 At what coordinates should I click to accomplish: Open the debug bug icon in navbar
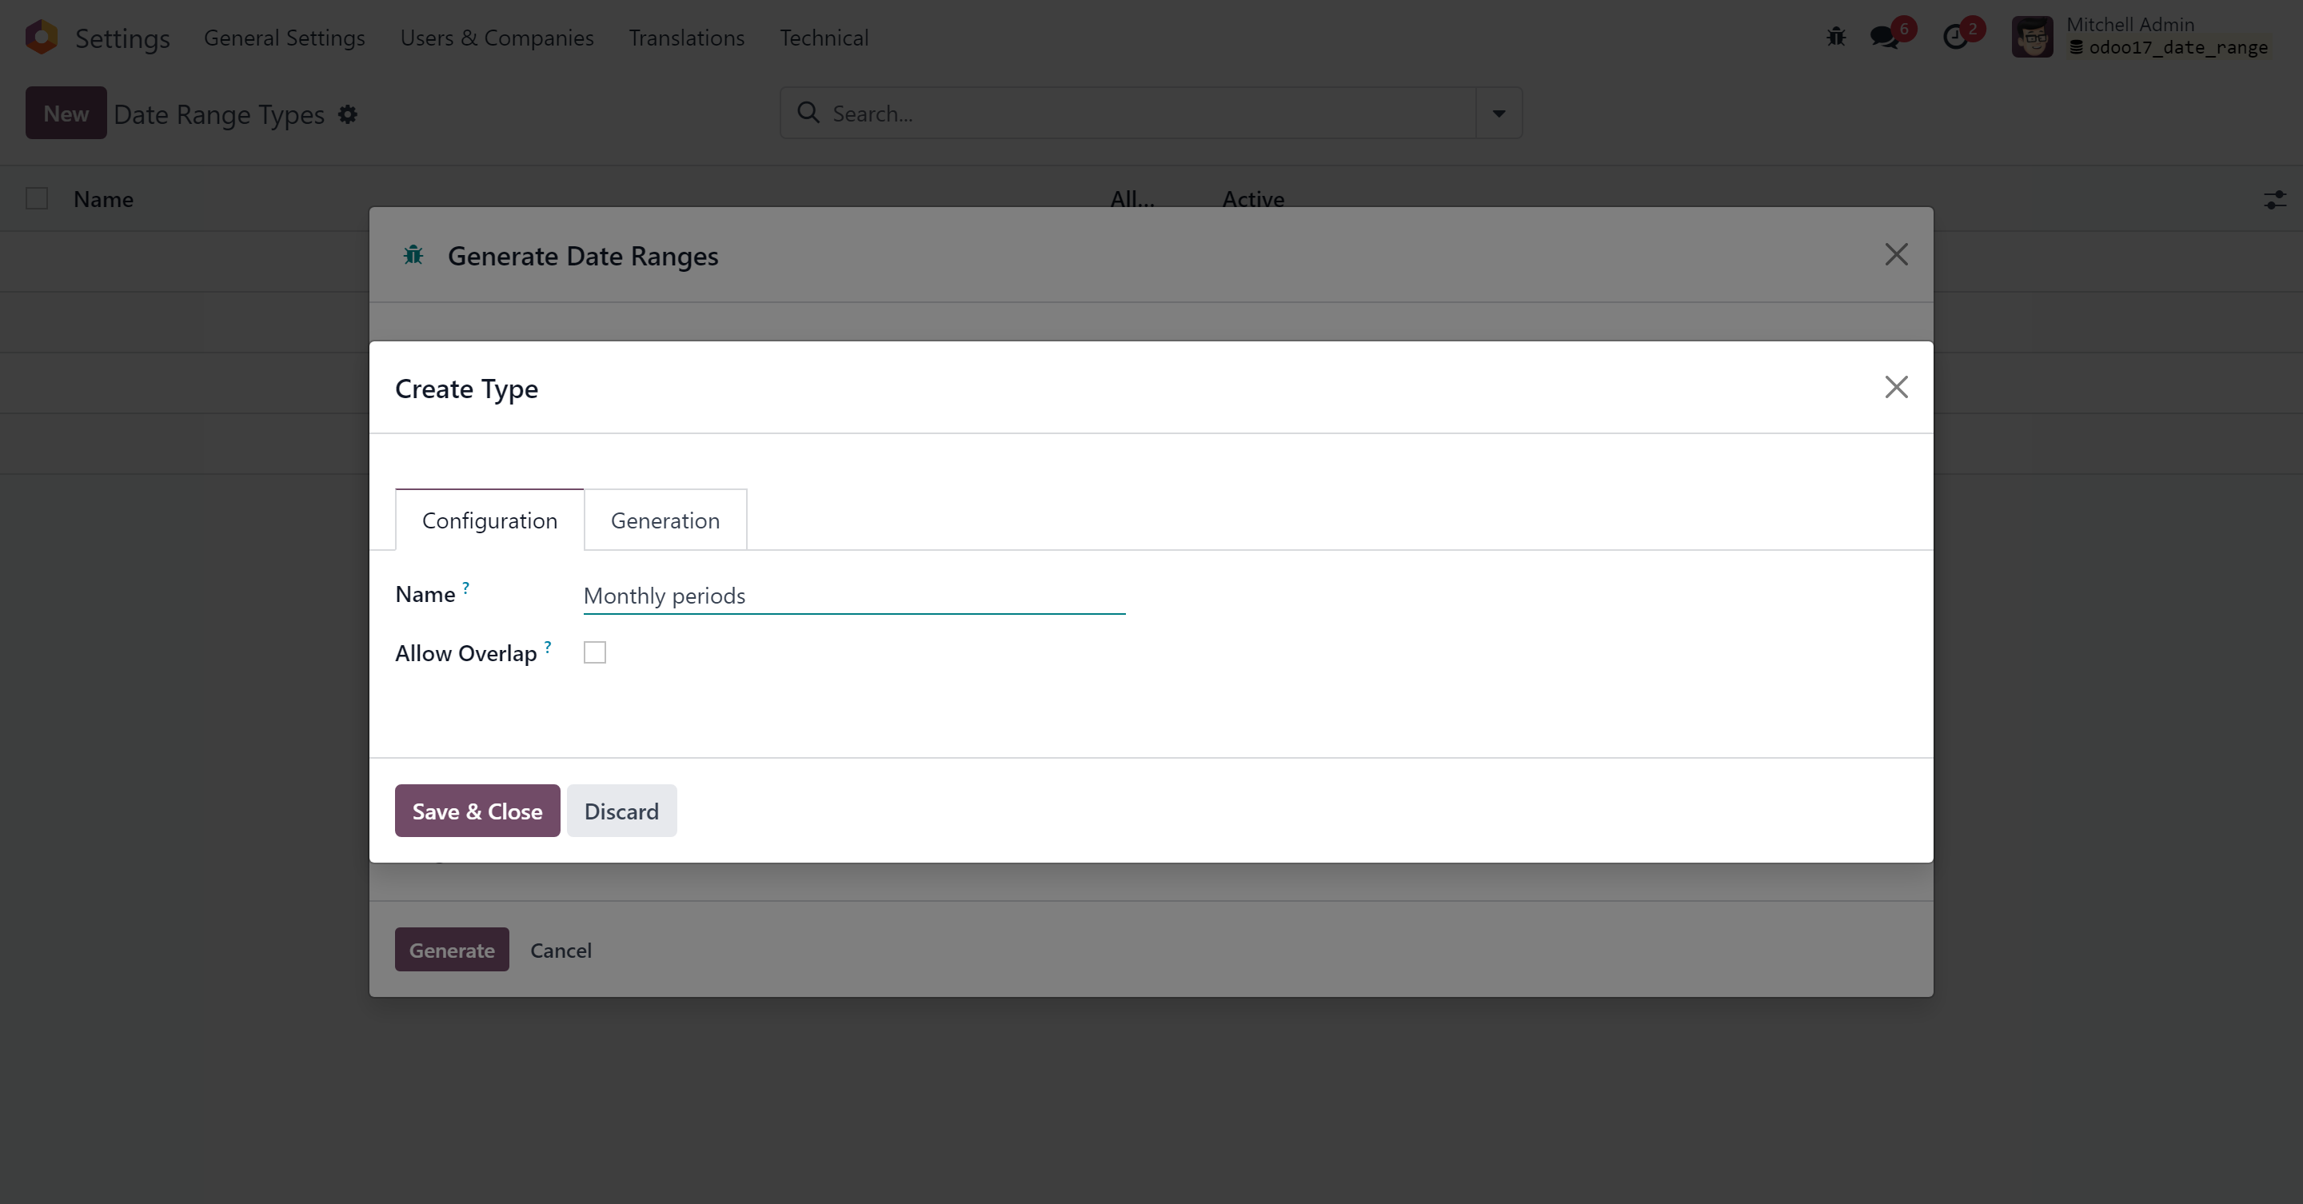pos(1835,38)
